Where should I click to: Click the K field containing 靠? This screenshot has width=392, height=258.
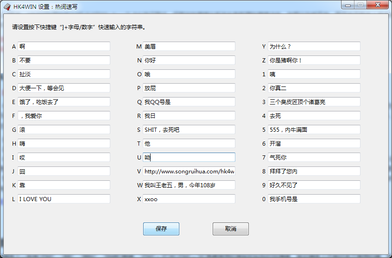coord(64,185)
